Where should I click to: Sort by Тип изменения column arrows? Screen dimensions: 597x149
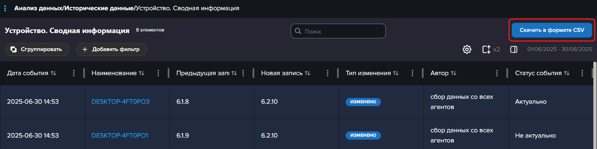pyautogui.click(x=396, y=73)
